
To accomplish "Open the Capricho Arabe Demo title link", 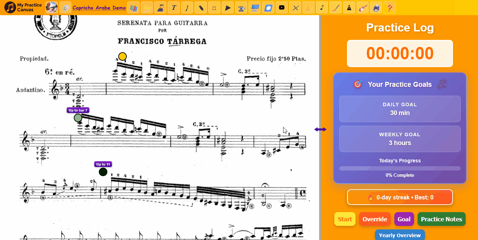I will (x=99, y=7).
